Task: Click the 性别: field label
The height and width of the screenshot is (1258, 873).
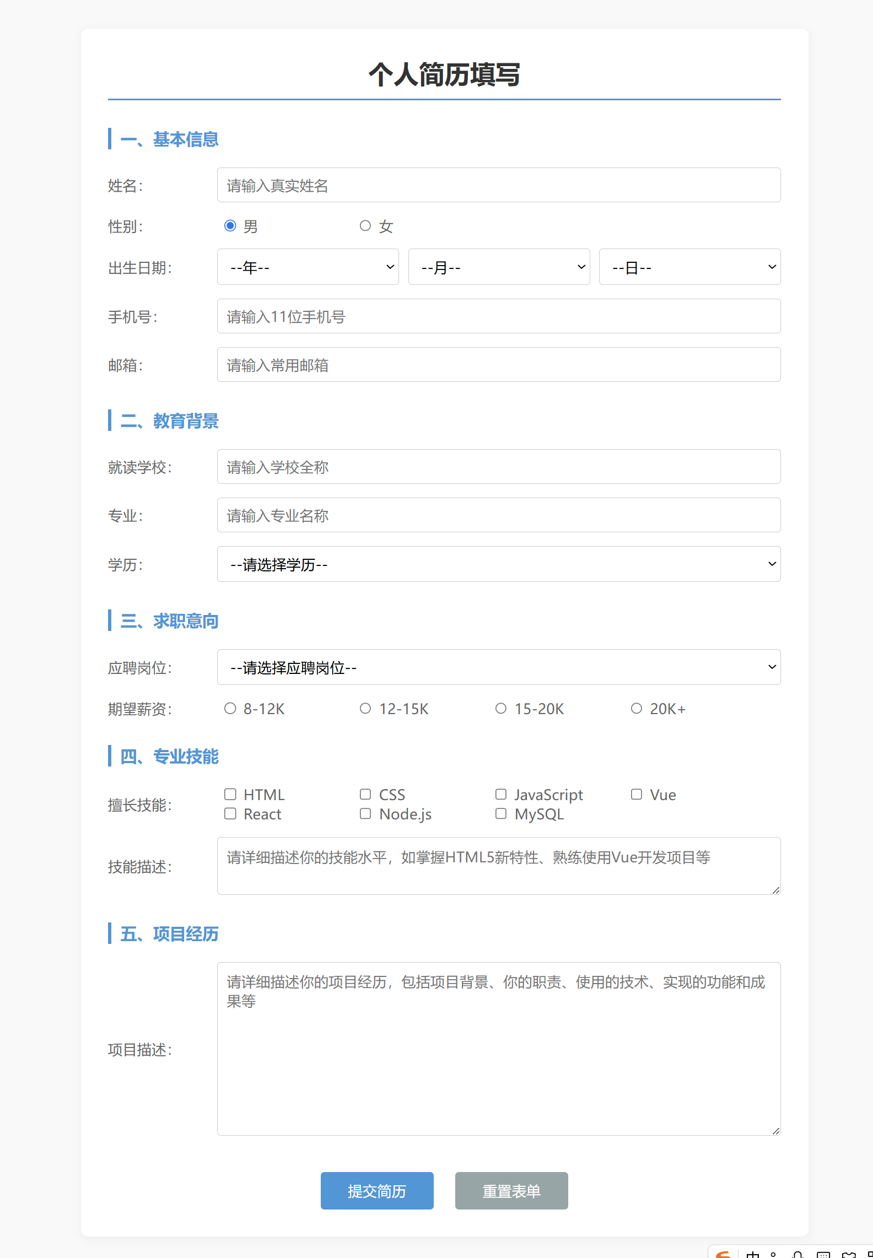Action: pos(126,226)
